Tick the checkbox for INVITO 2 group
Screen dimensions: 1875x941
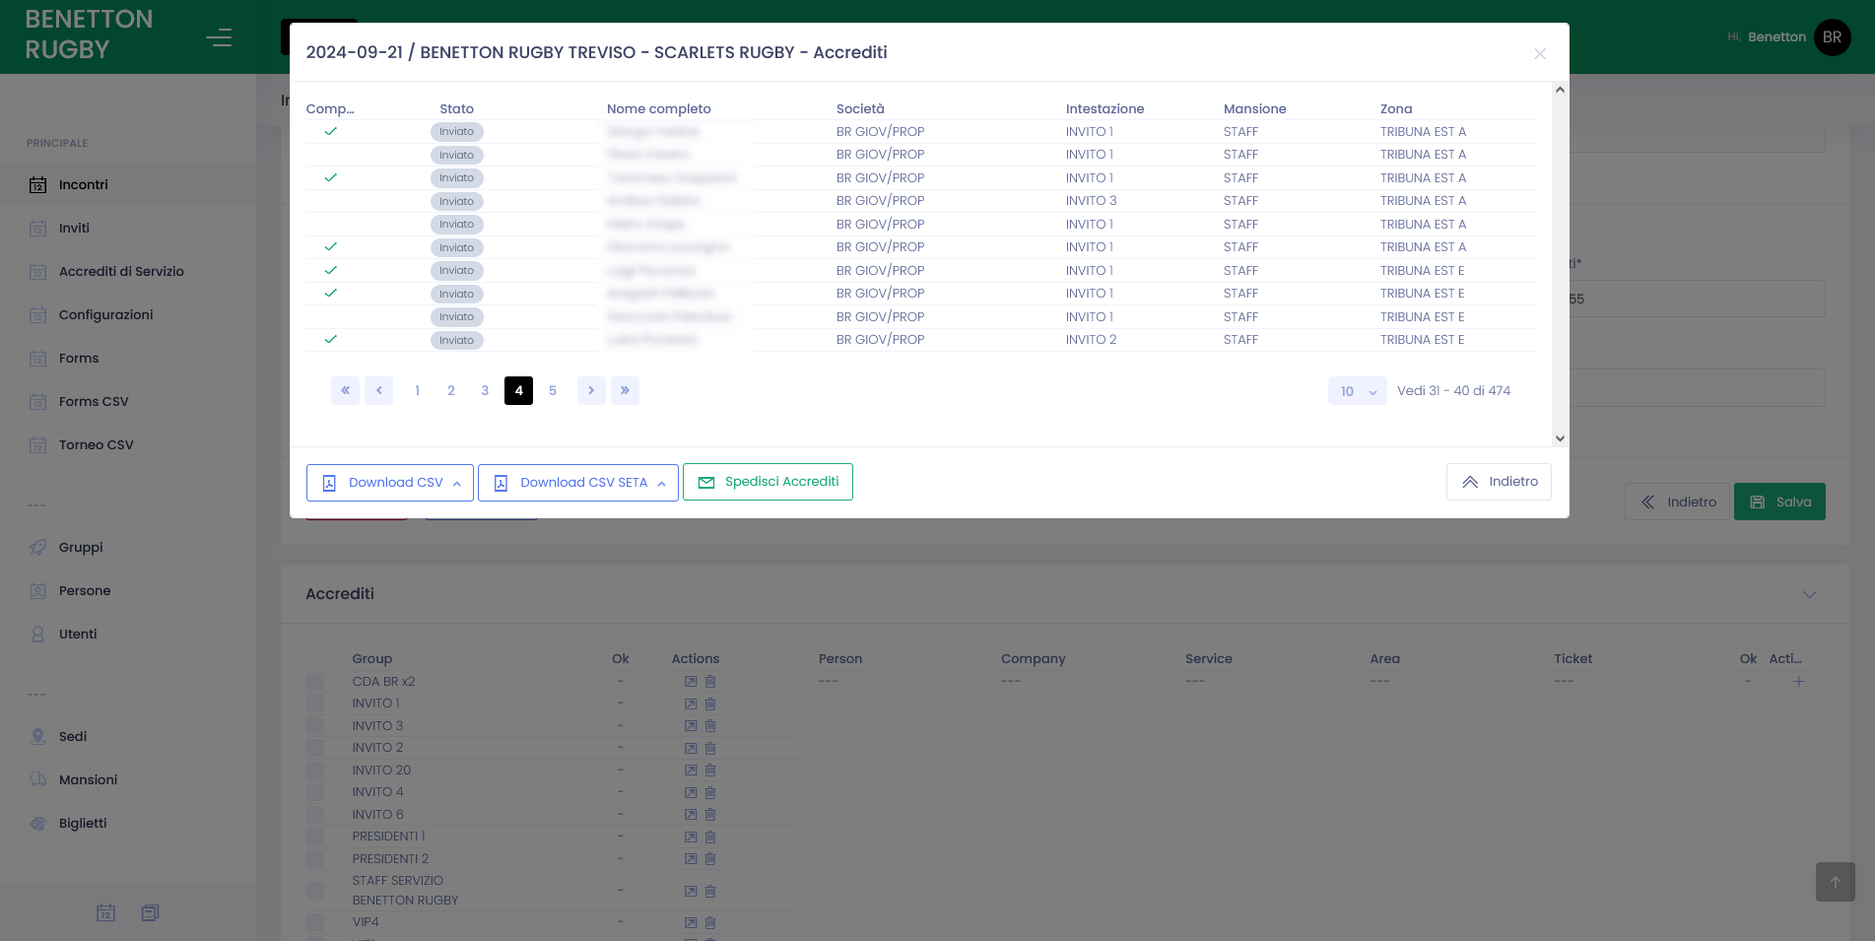315,748
